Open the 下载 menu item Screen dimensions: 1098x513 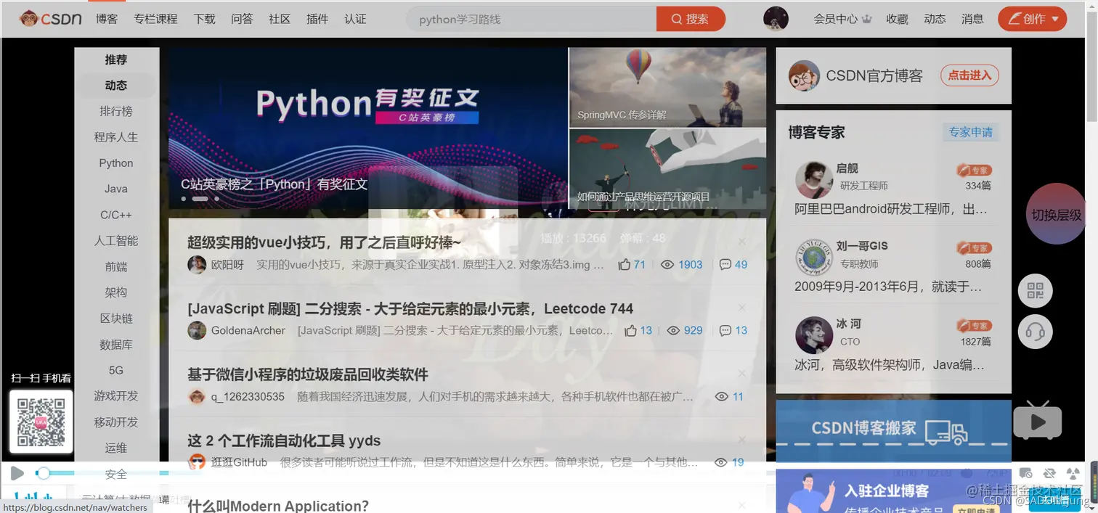(205, 19)
